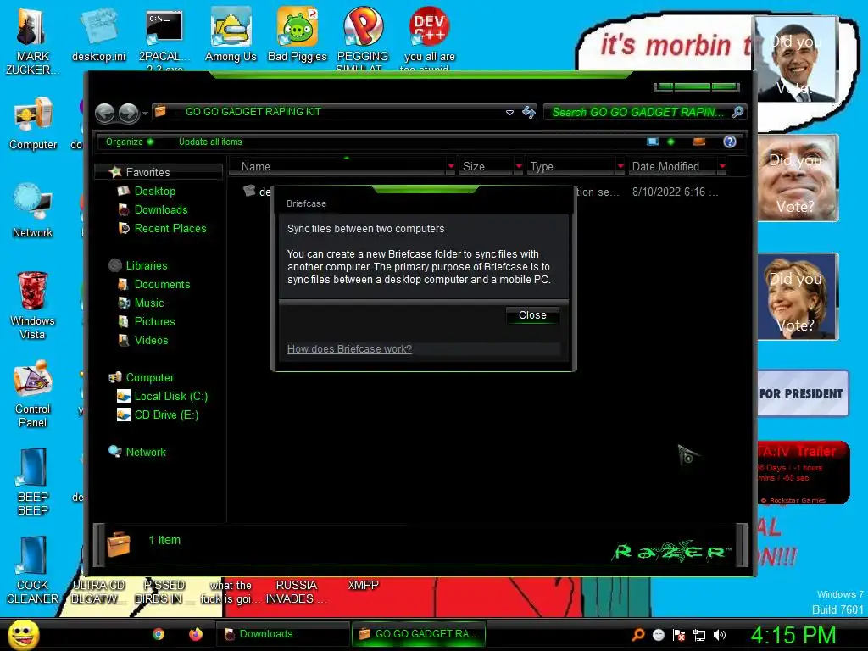Click the magnifier icon in the search box
This screenshot has height=651, width=868.
tap(738, 113)
